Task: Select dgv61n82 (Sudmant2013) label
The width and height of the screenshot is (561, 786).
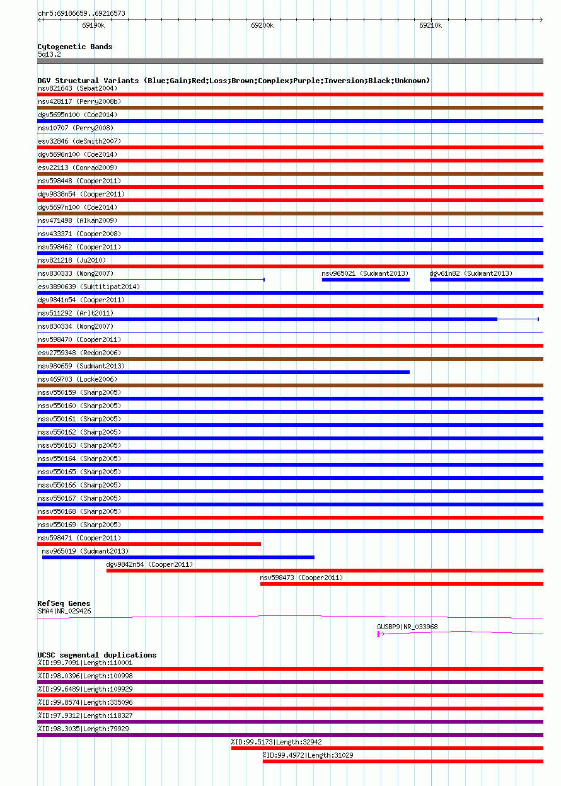Action: [x=471, y=273]
